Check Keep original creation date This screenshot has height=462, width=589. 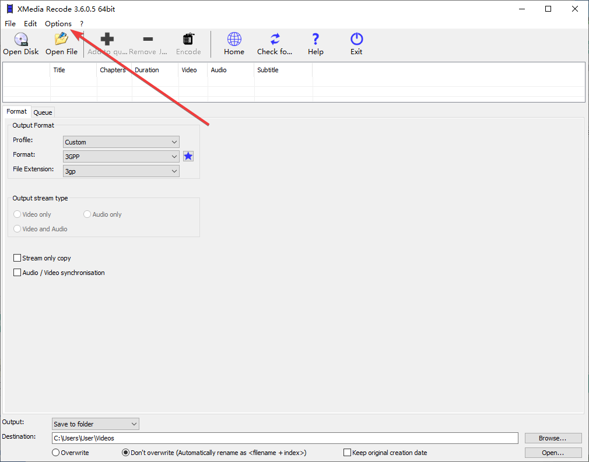348,453
